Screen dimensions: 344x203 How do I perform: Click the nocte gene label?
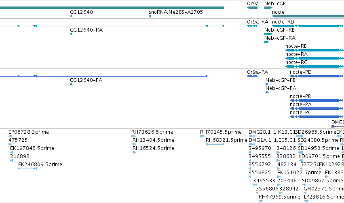point(278,12)
